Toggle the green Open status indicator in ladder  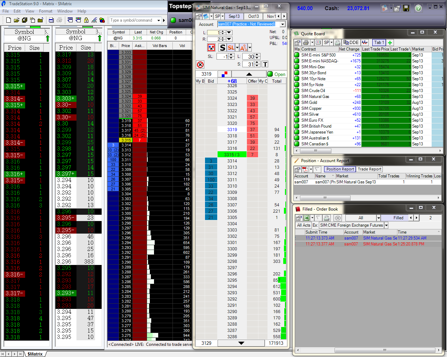tap(270, 74)
